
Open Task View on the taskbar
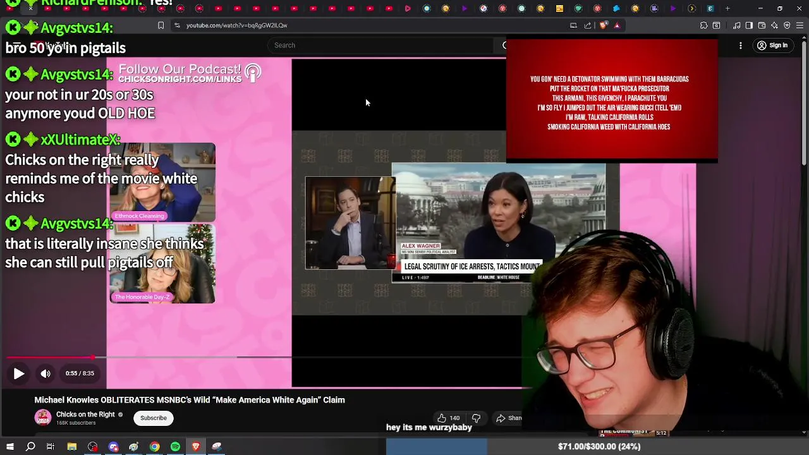point(51,447)
